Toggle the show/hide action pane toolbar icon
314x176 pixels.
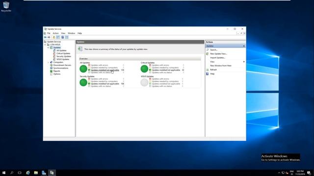[67, 37]
